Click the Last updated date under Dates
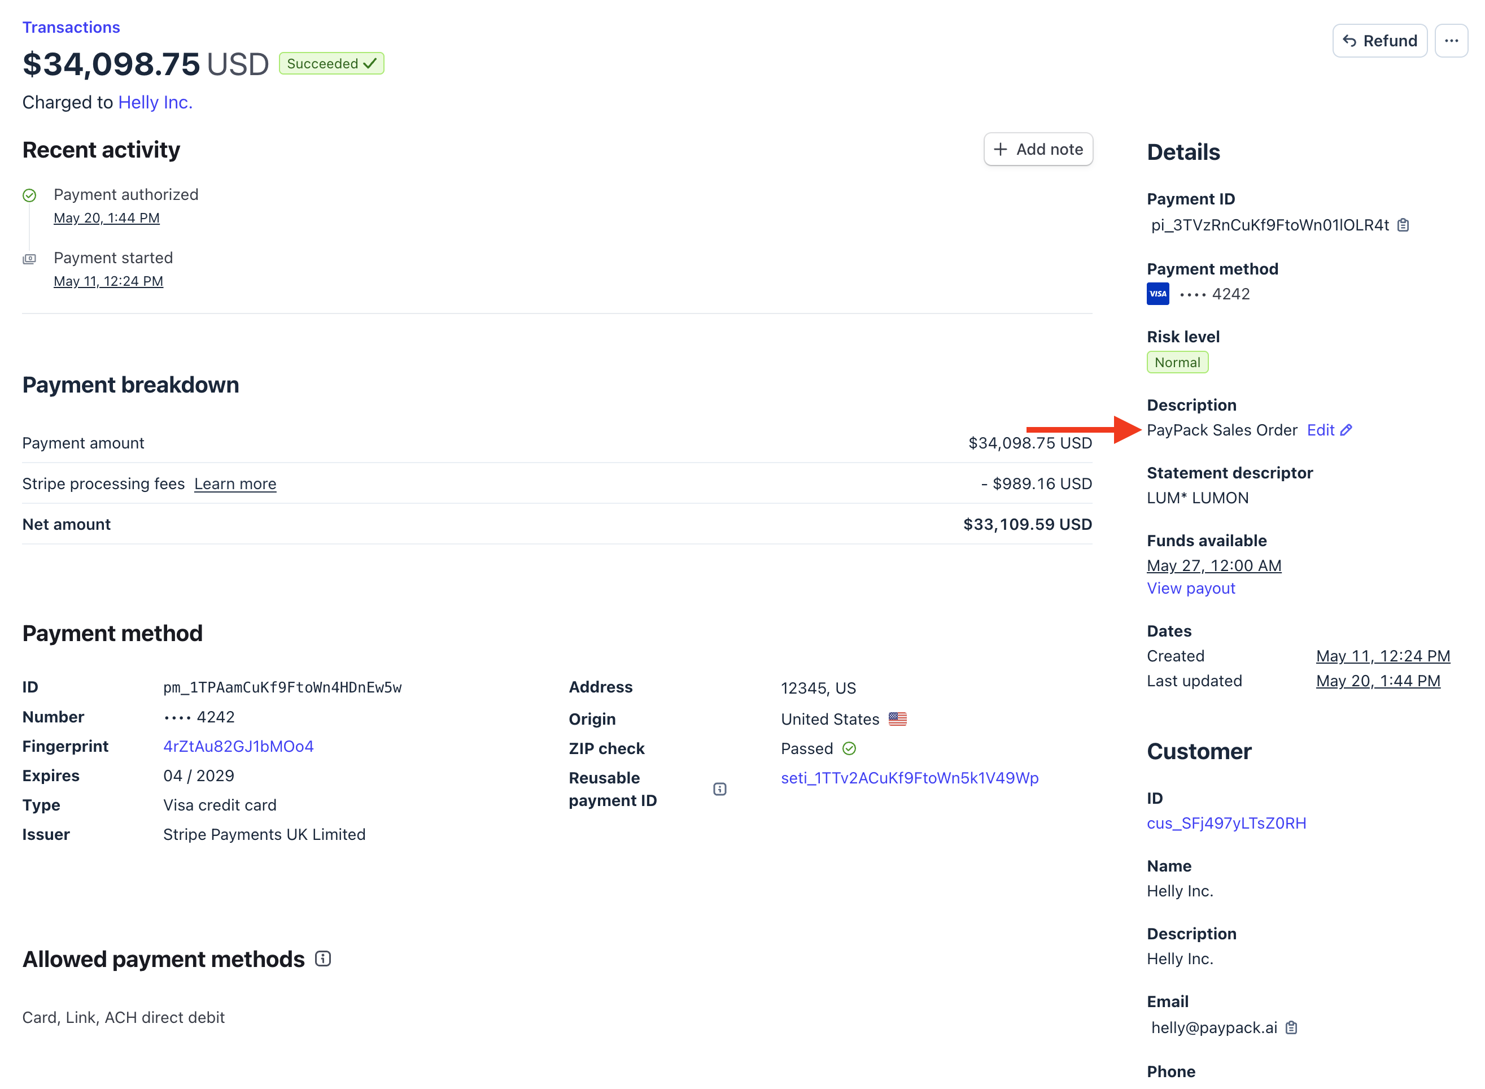This screenshot has width=1485, height=1089. [x=1378, y=681]
